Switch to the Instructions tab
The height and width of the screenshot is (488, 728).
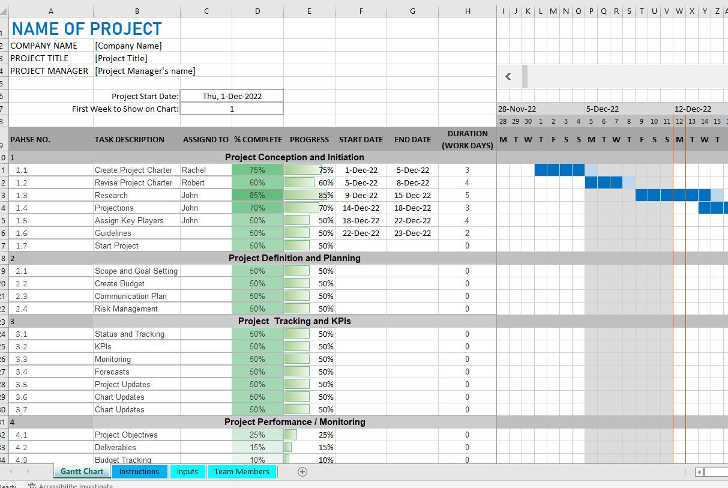point(139,472)
